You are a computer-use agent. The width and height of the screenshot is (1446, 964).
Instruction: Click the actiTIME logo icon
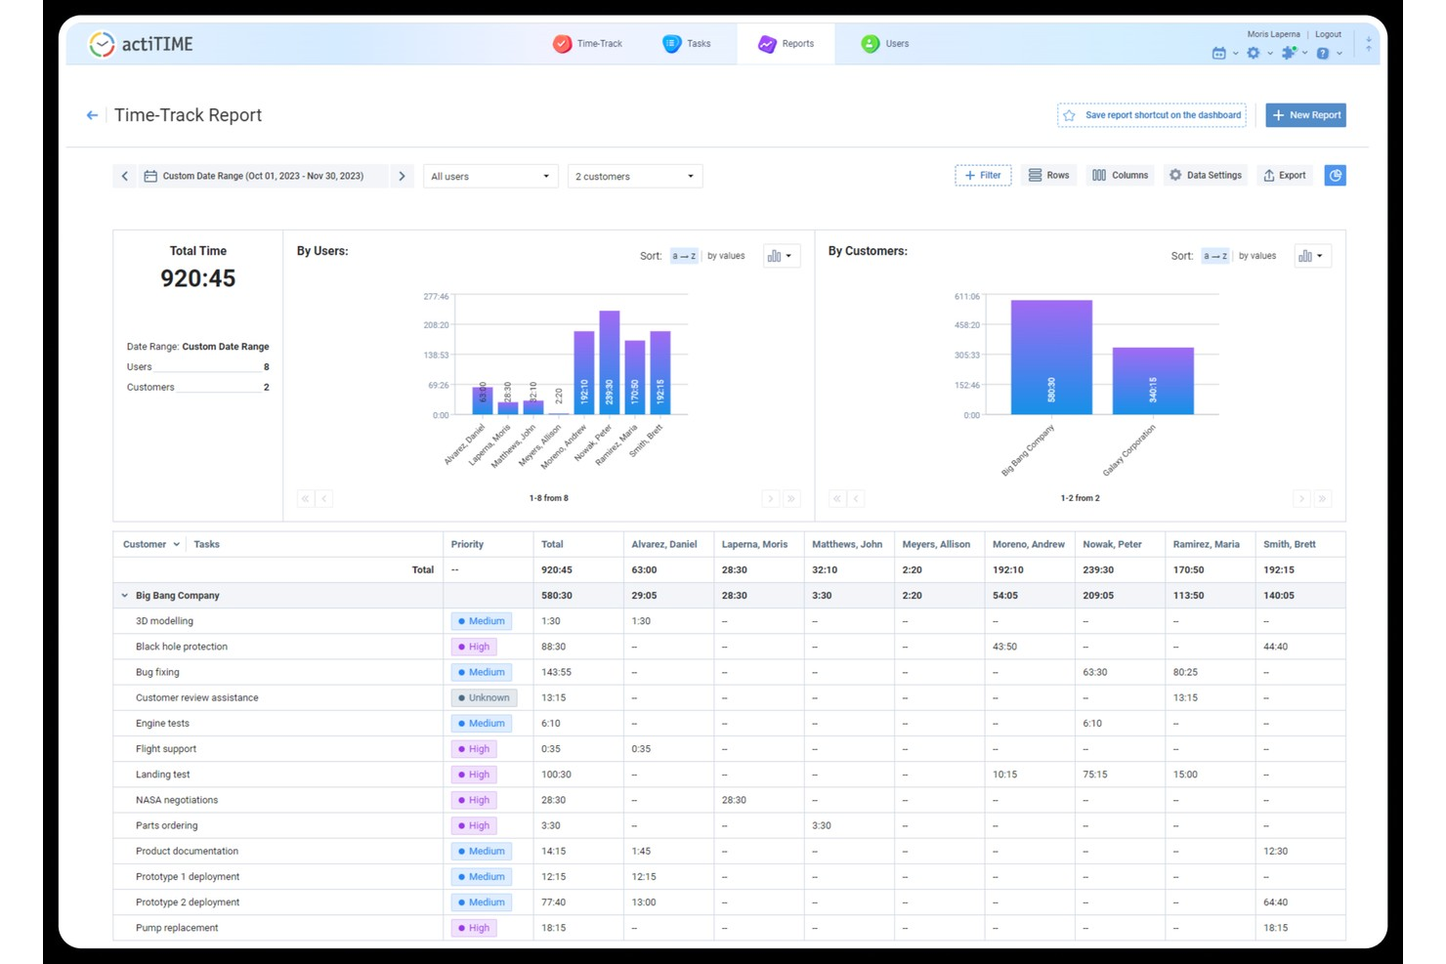(102, 44)
